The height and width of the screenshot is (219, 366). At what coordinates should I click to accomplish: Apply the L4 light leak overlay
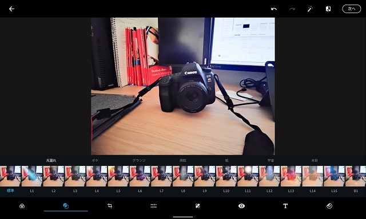click(97, 176)
